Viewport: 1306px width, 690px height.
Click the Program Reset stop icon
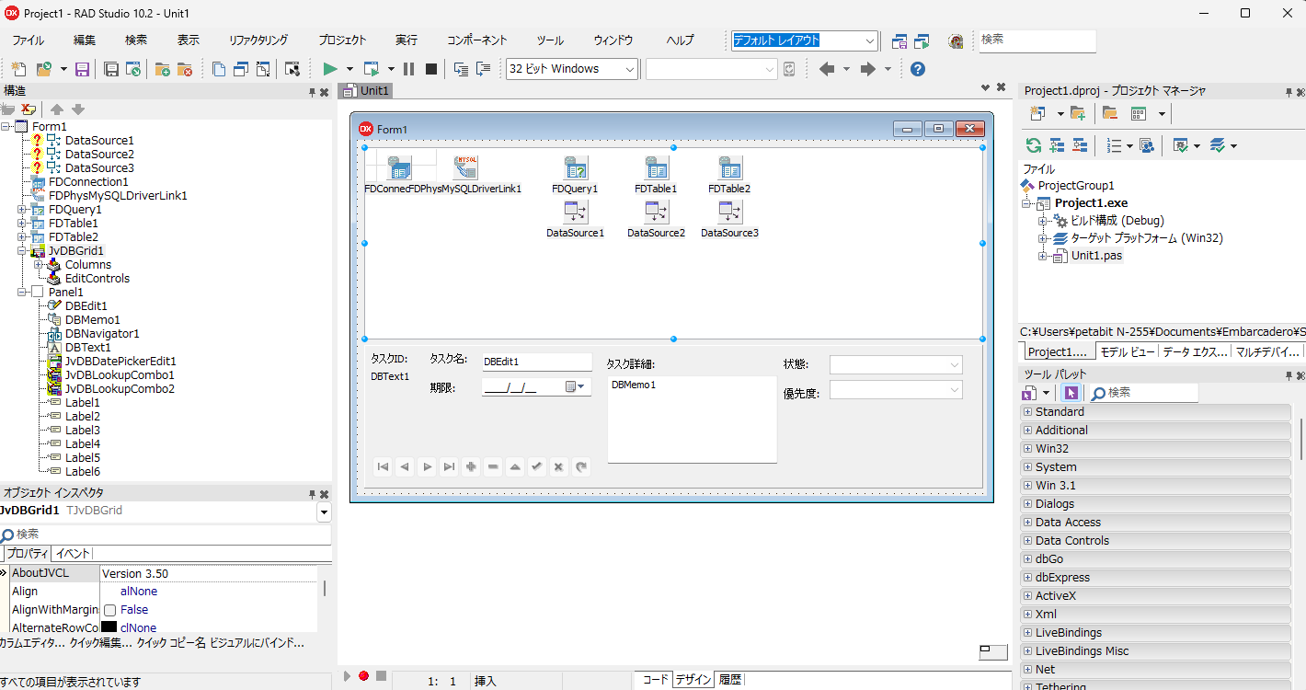pyautogui.click(x=430, y=69)
